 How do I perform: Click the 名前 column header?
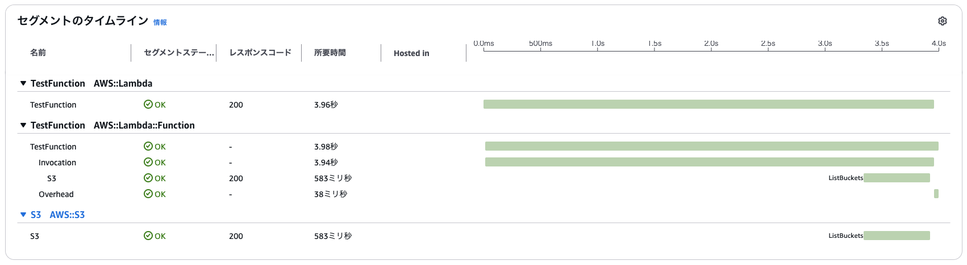[38, 53]
